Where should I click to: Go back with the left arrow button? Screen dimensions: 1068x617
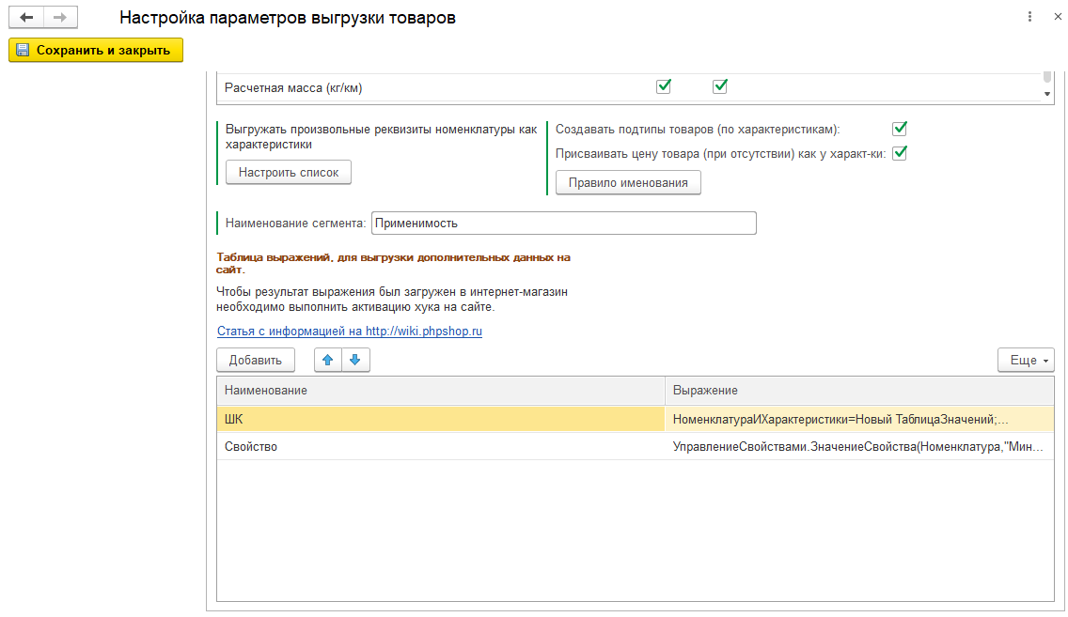point(26,18)
